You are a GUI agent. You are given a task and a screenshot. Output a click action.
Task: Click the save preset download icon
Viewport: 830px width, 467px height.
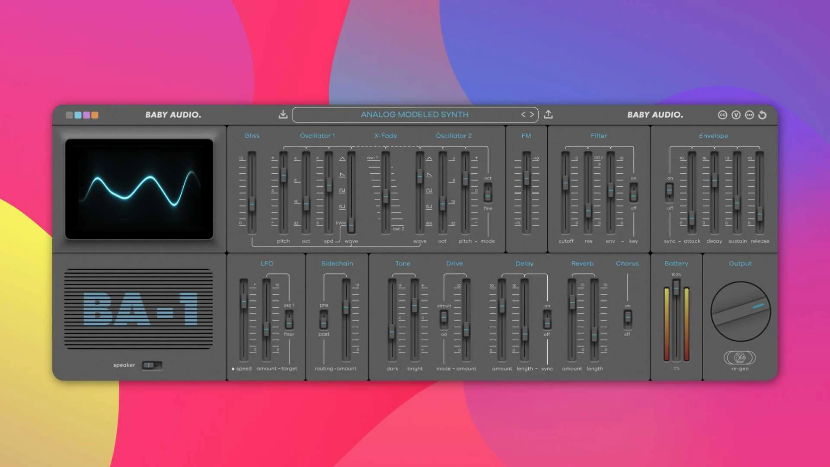click(x=283, y=115)
